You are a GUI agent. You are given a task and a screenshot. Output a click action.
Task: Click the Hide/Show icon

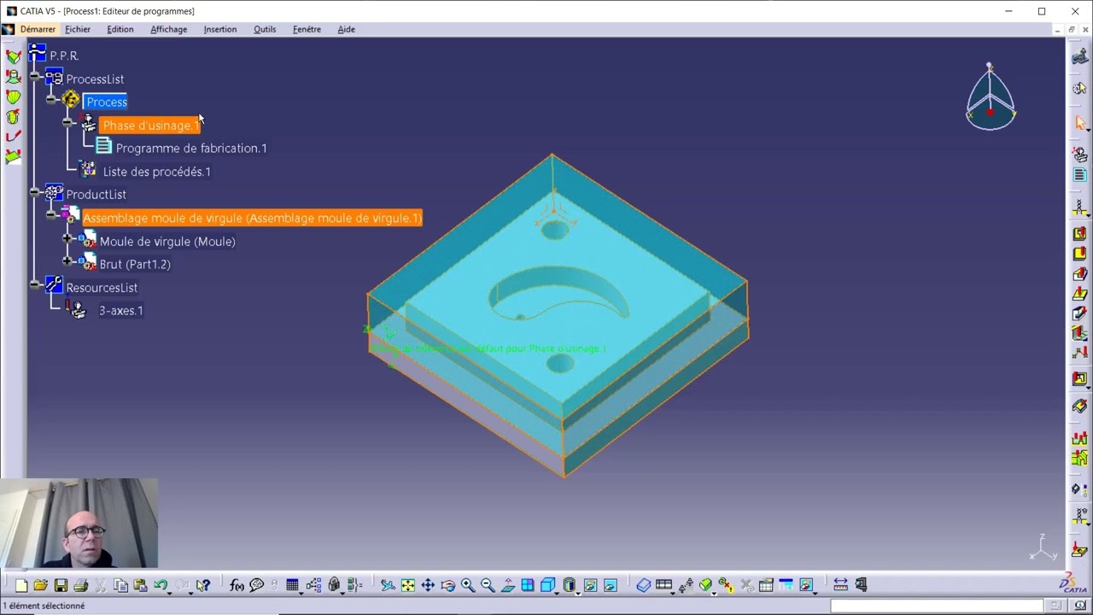(x=590, y=585)
